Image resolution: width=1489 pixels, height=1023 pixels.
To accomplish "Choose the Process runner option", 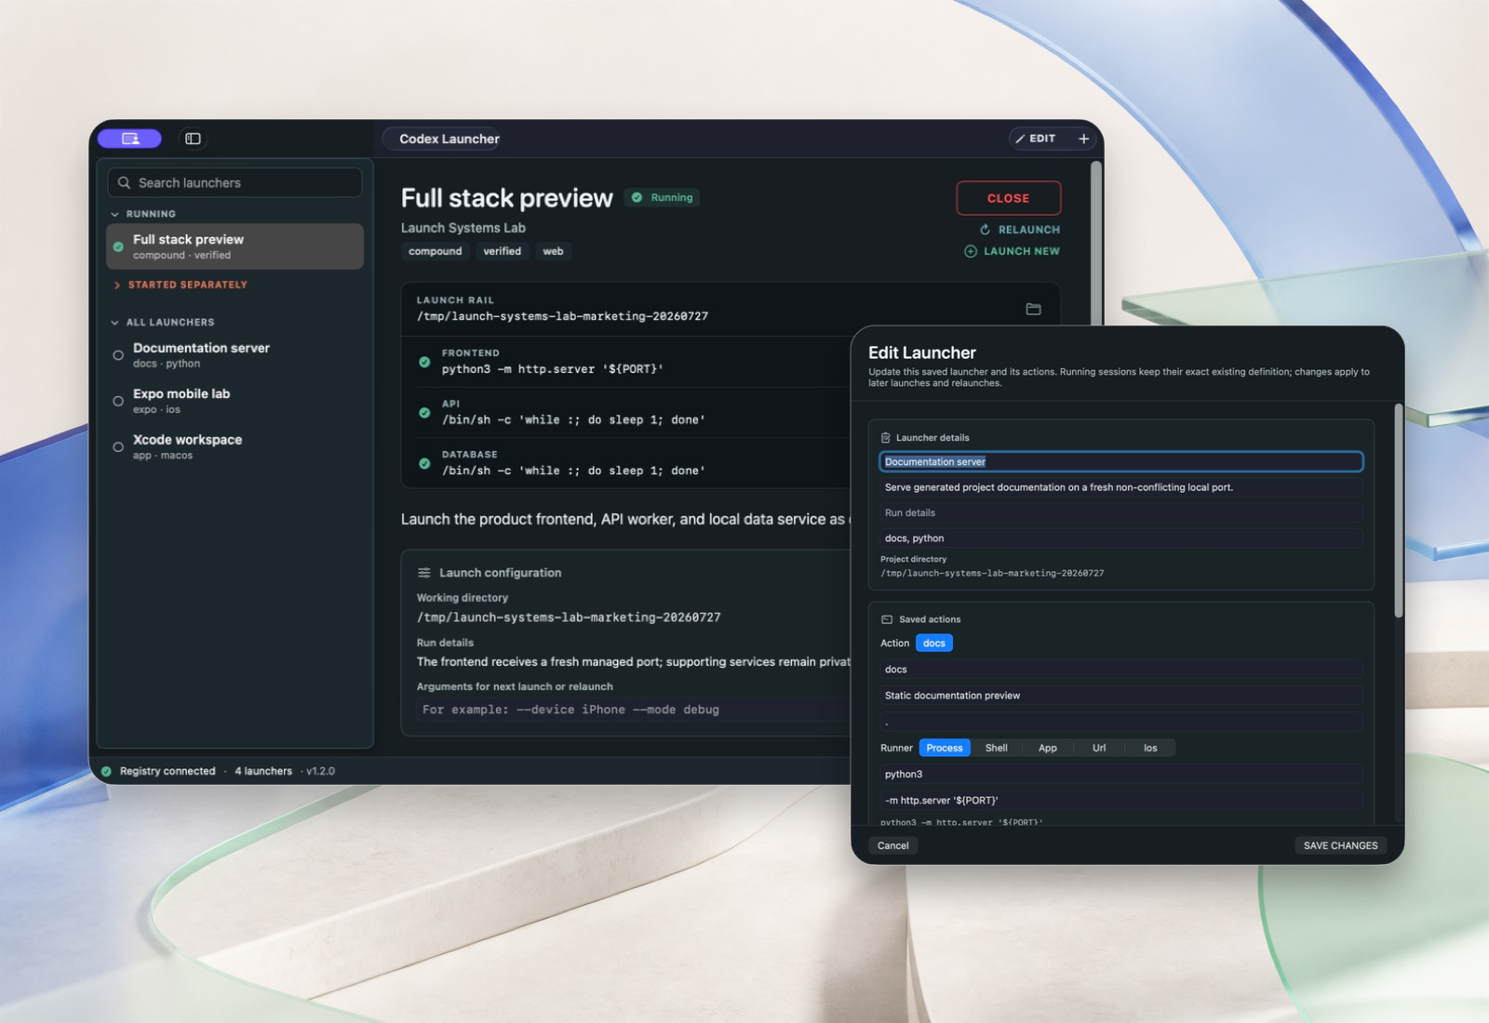I will point(945,748).
